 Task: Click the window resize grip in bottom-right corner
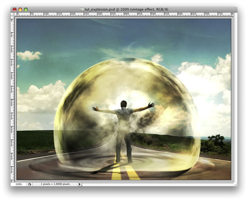click(236, 184)
